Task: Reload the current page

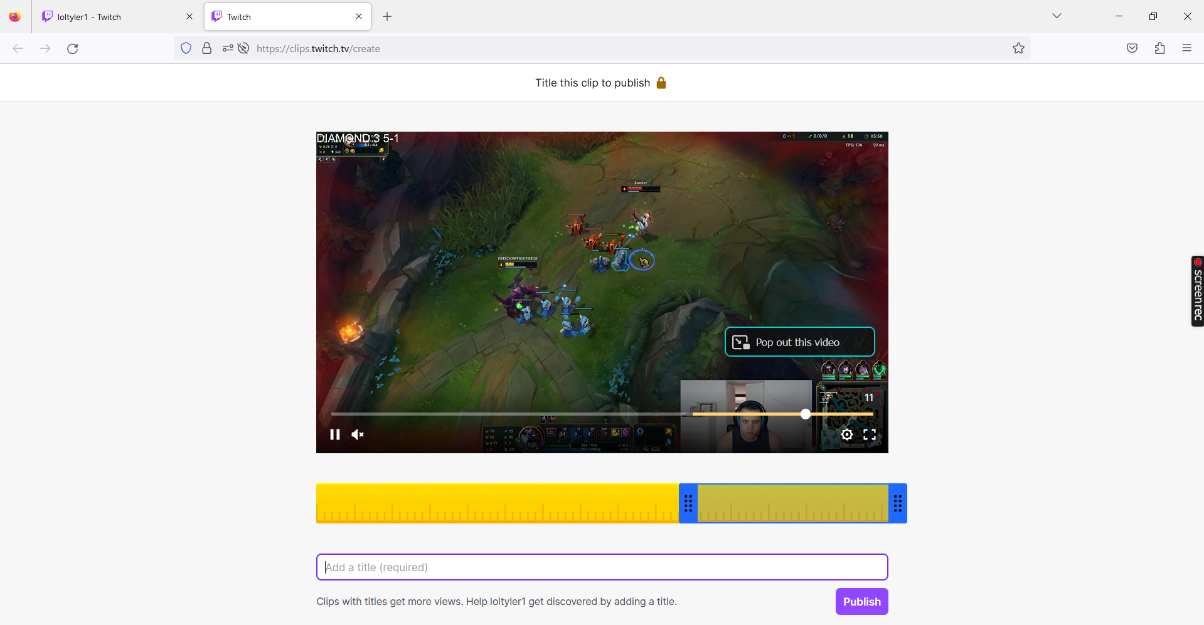Action: point(73,48)
